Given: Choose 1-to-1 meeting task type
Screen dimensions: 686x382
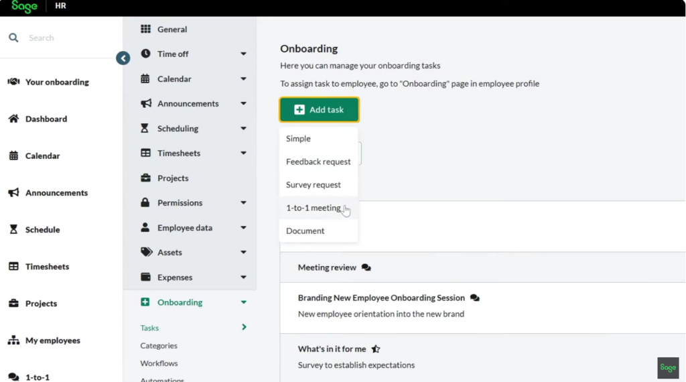Looking at the screenshot, I should point(318,208).
